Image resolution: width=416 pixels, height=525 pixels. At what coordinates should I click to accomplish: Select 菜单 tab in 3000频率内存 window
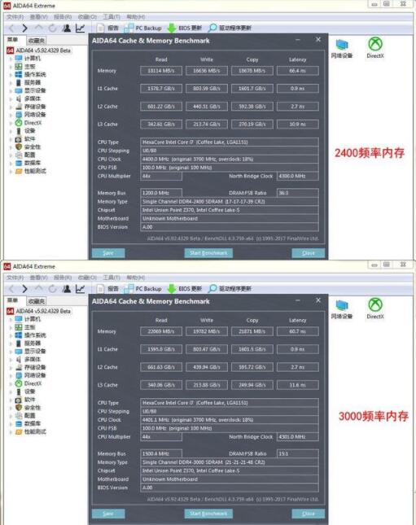coord(13,300)
